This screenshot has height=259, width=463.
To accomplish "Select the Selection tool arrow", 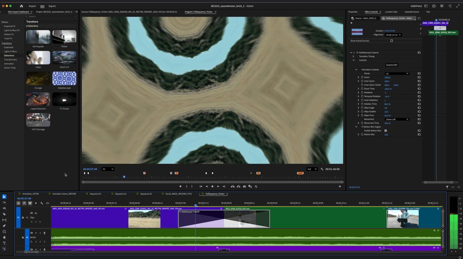I will 4,197.
